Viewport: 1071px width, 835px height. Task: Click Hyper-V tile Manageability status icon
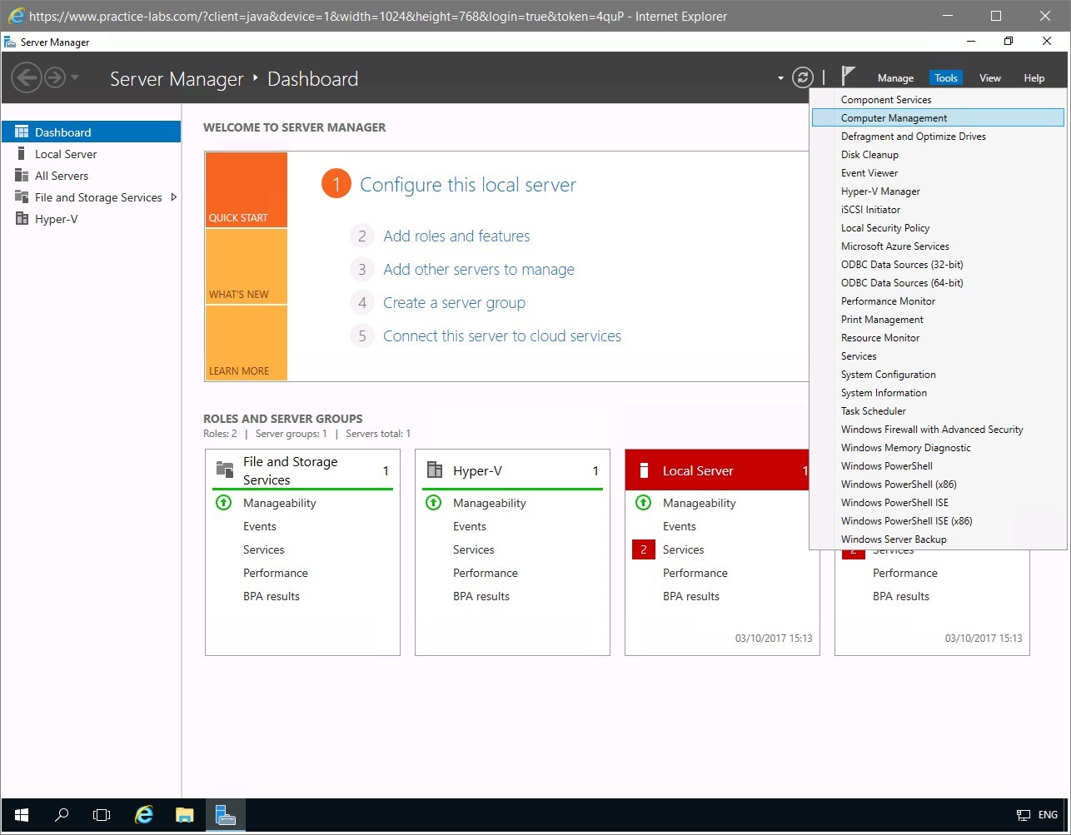pyautogui.click(x=433, y=503)
